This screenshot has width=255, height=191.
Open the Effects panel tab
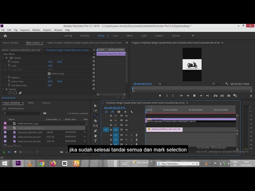pos(31,103)
